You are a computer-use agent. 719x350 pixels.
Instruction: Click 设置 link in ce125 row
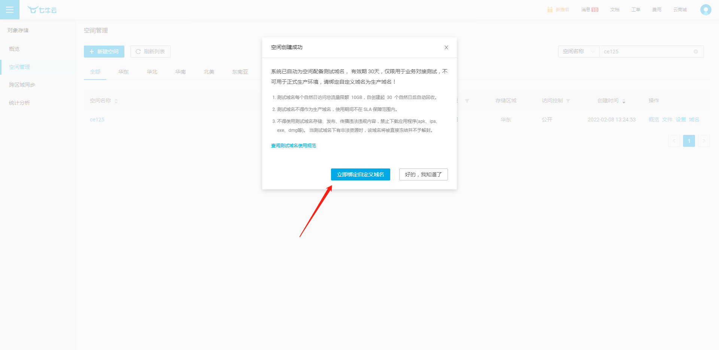point(681,120)
